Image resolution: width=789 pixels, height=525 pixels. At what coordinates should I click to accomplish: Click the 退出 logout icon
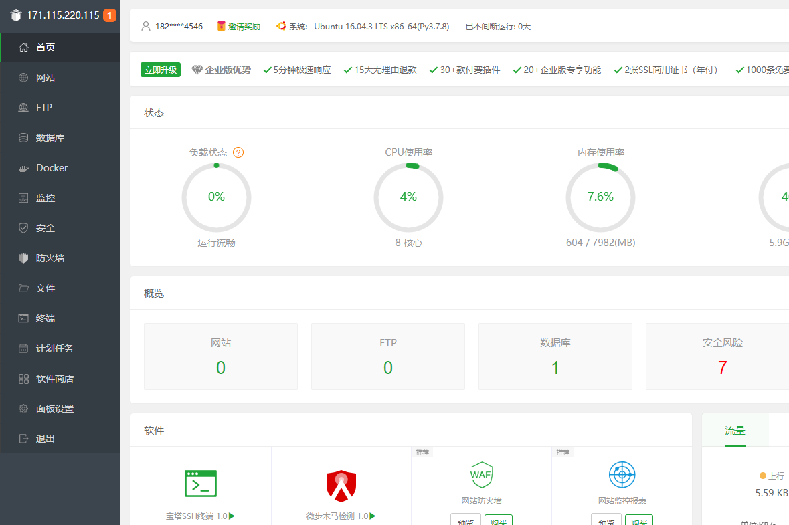(23, 439)
